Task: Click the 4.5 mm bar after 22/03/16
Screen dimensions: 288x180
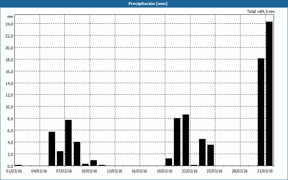Action: pyautogui.click(x=202, y=152)
